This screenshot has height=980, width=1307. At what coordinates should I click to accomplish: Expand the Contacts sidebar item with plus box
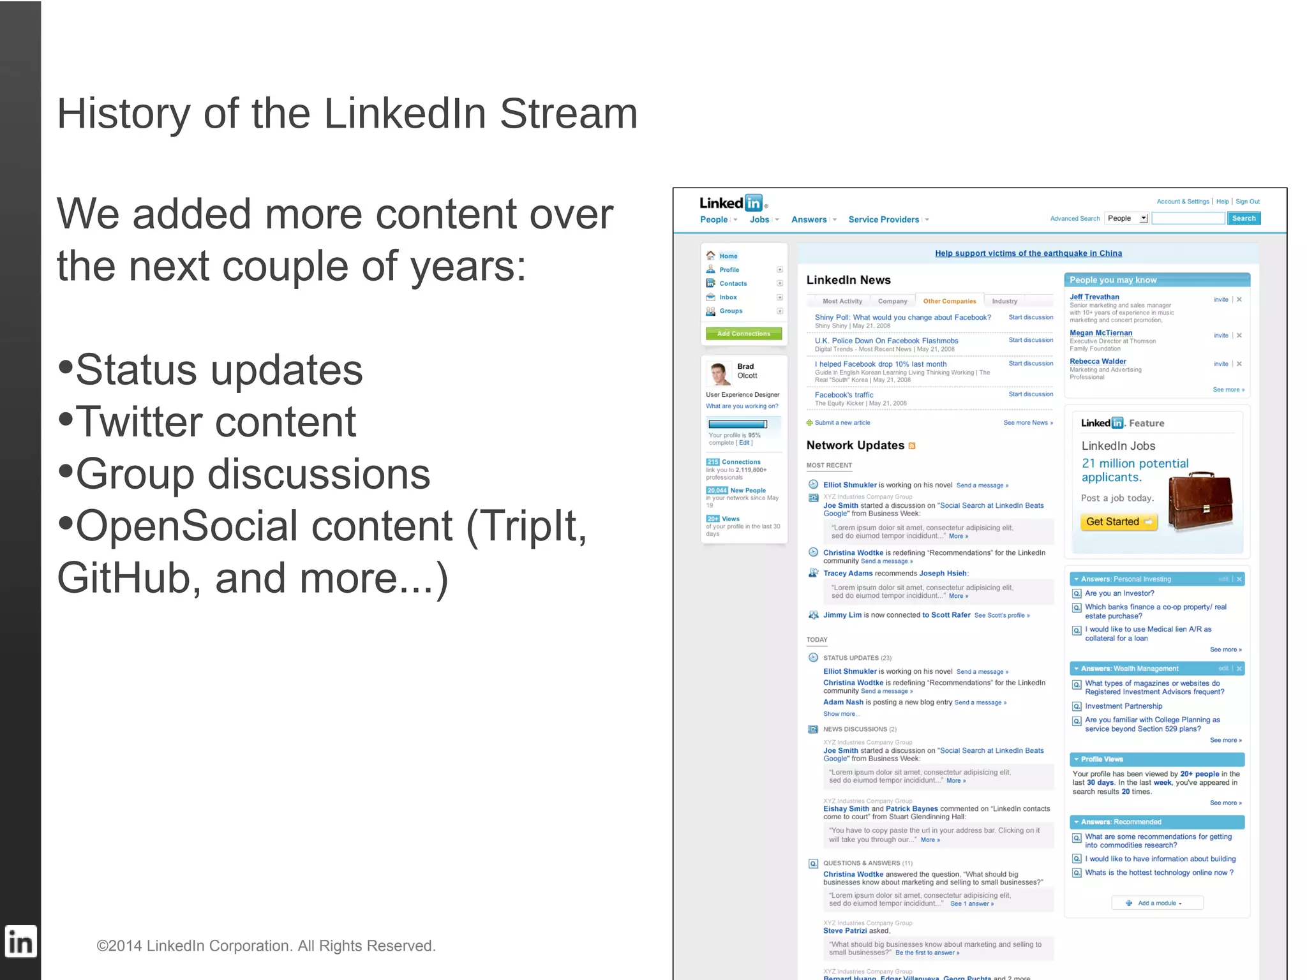[x=779, y=283]
